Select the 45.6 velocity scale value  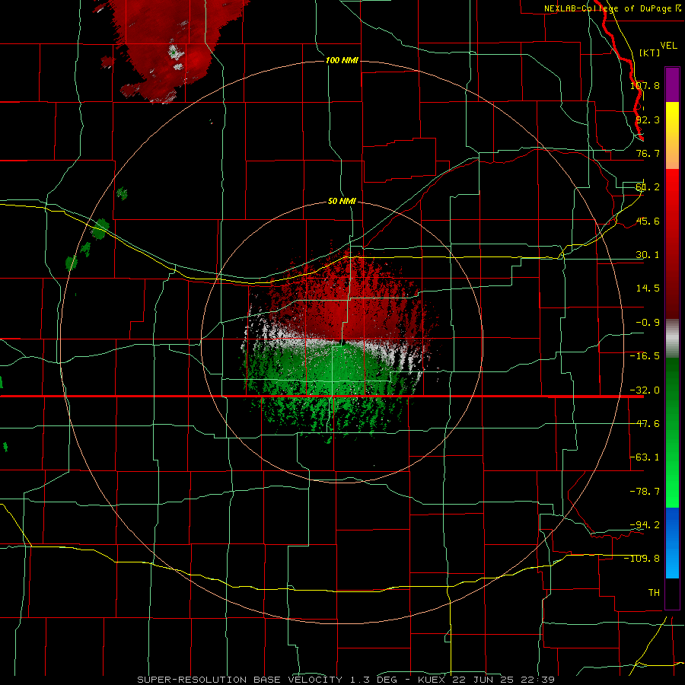[648, 221]
